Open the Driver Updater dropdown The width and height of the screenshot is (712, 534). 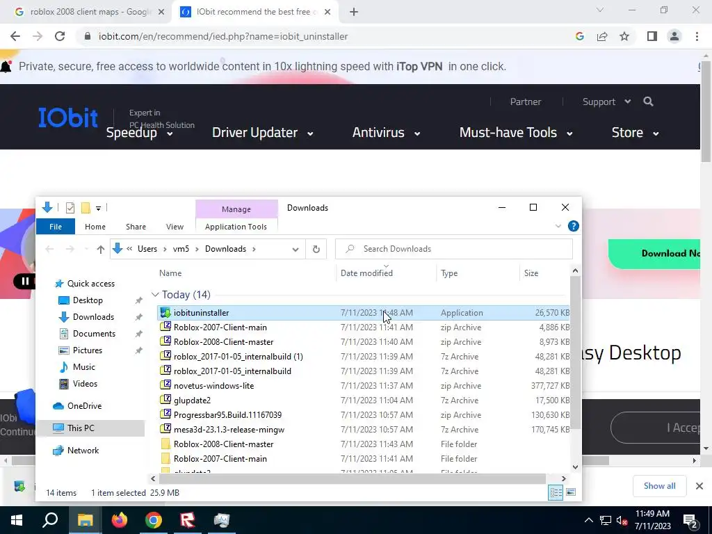tap(263, 133)
